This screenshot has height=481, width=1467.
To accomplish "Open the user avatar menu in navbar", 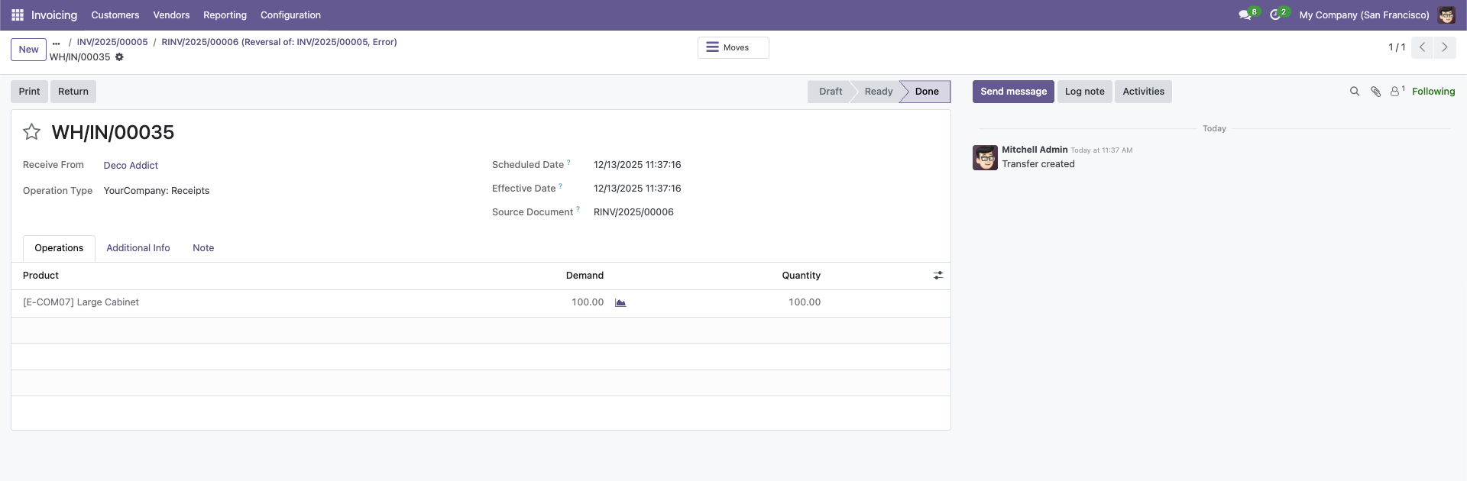I will [x=1446, y=15].
